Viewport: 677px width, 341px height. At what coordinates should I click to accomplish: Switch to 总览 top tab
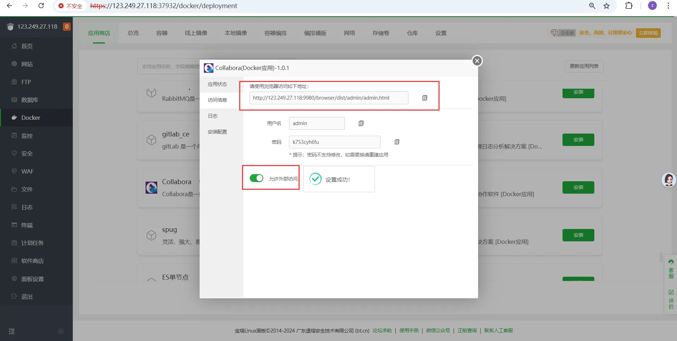pyautogui.click(x=133, y=33)
